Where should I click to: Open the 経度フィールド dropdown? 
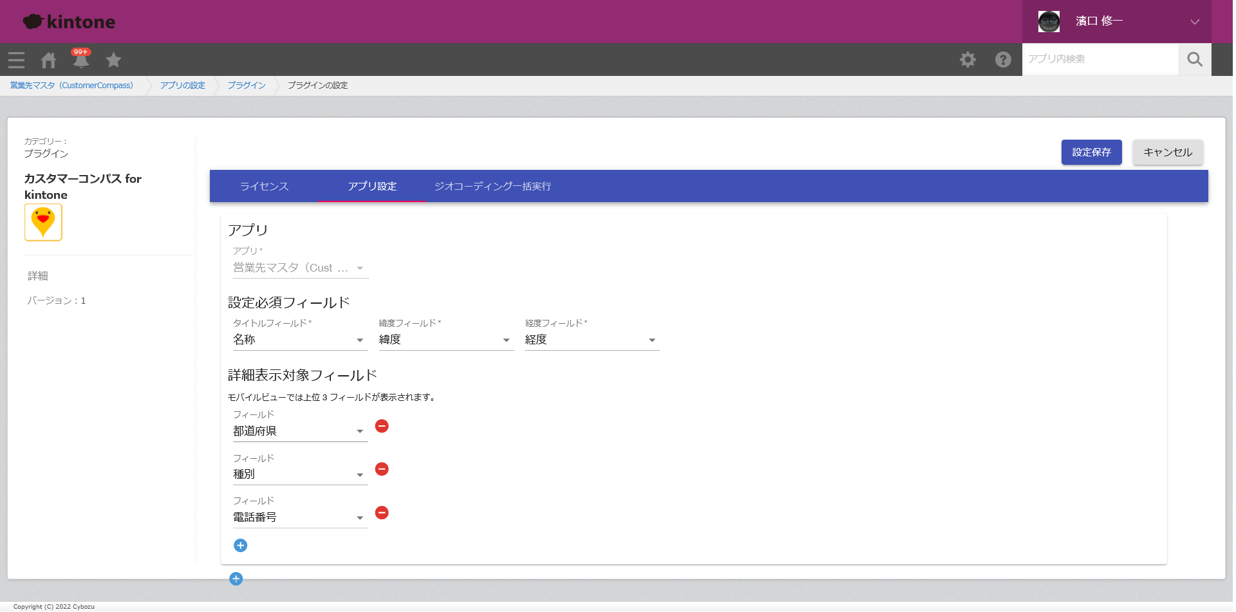pos(592,340)
